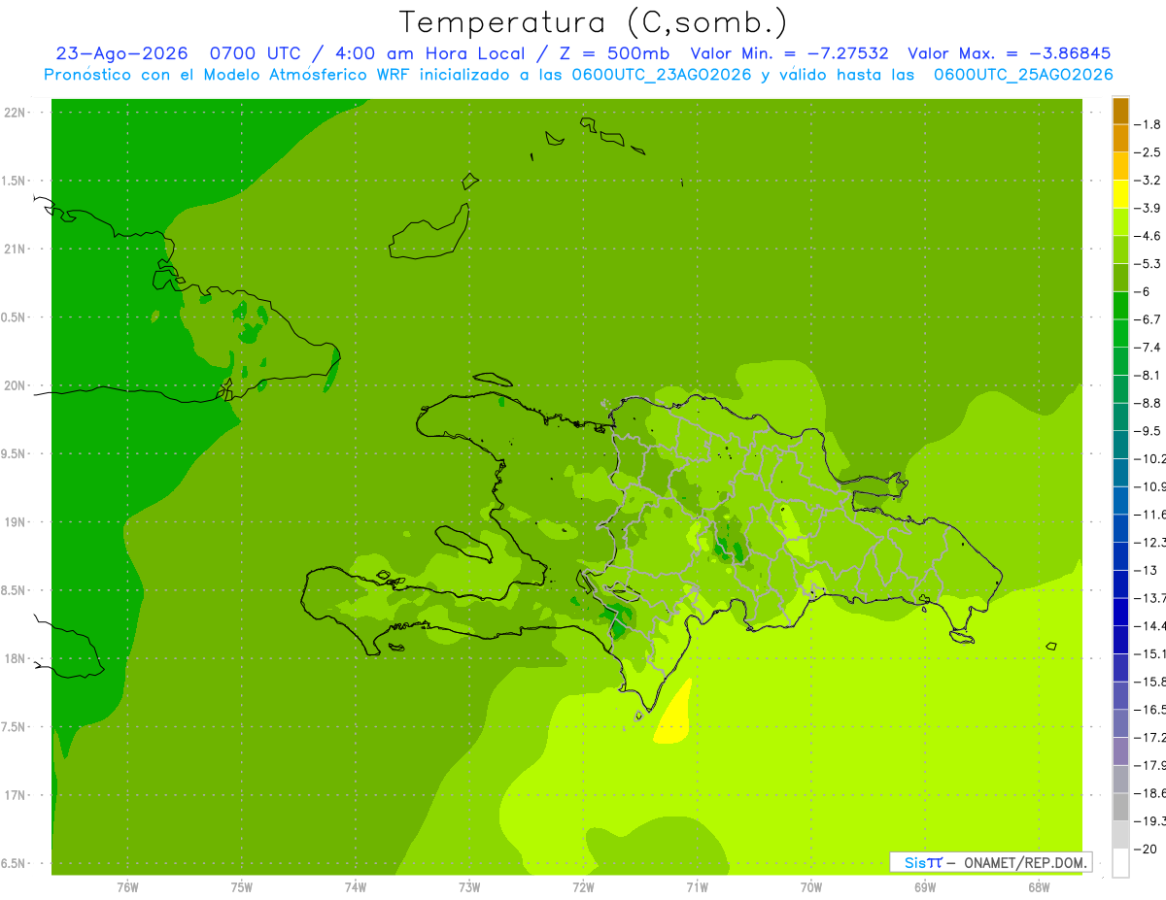Click the '20N' latitude label
1166x900 pixels.
pos(15,385)
